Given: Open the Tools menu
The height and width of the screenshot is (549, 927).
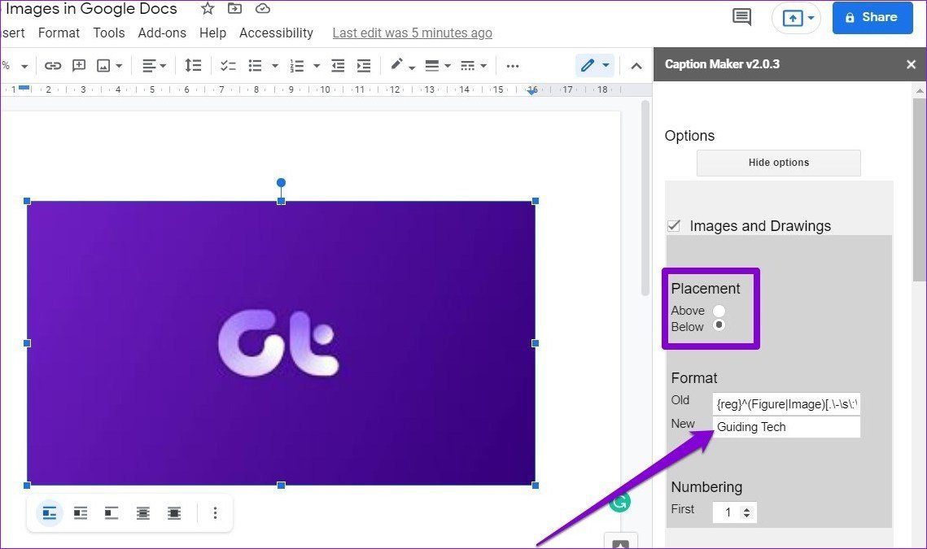Looking at the screenshot, I should tap(109, 33).
